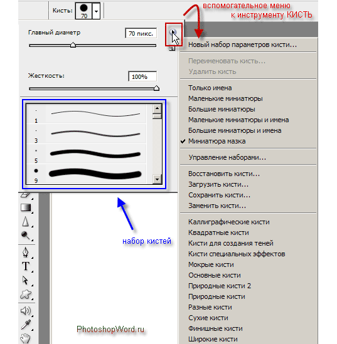Choose Удалить кисть in the menu
The width and height of the screenshot is (337, 344).
click(249, 71)
